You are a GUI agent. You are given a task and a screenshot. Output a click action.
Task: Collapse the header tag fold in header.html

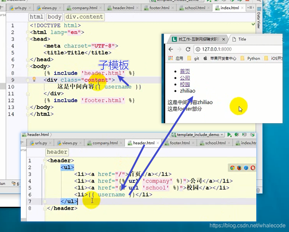45,161
